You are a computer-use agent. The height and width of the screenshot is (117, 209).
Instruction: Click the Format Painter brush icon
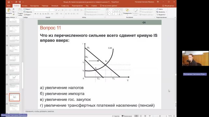click(x=13, y=14)
